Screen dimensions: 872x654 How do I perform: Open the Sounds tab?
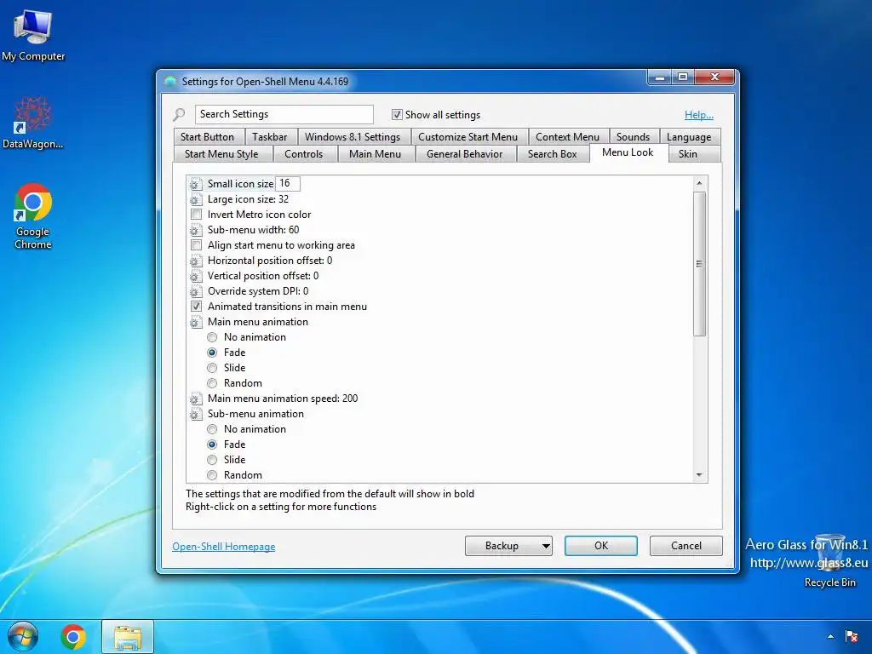633,137
